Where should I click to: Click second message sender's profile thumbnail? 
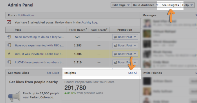pyautogui.click(x=147, y=33)
